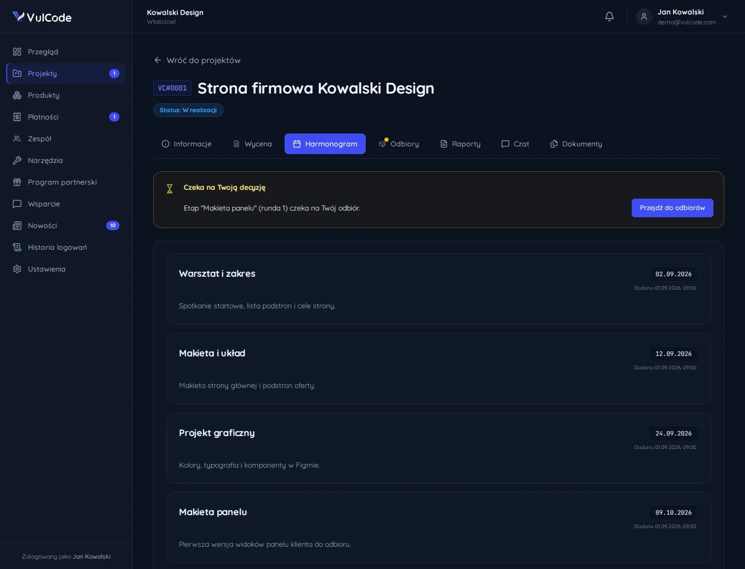Switch to the Wycena tab
Viewport: 745px width, 569px height.
click(252, 144)
